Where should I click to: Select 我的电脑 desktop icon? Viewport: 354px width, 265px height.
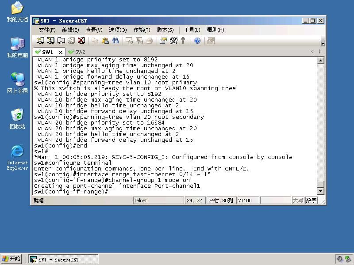click(x=17, y=47)
